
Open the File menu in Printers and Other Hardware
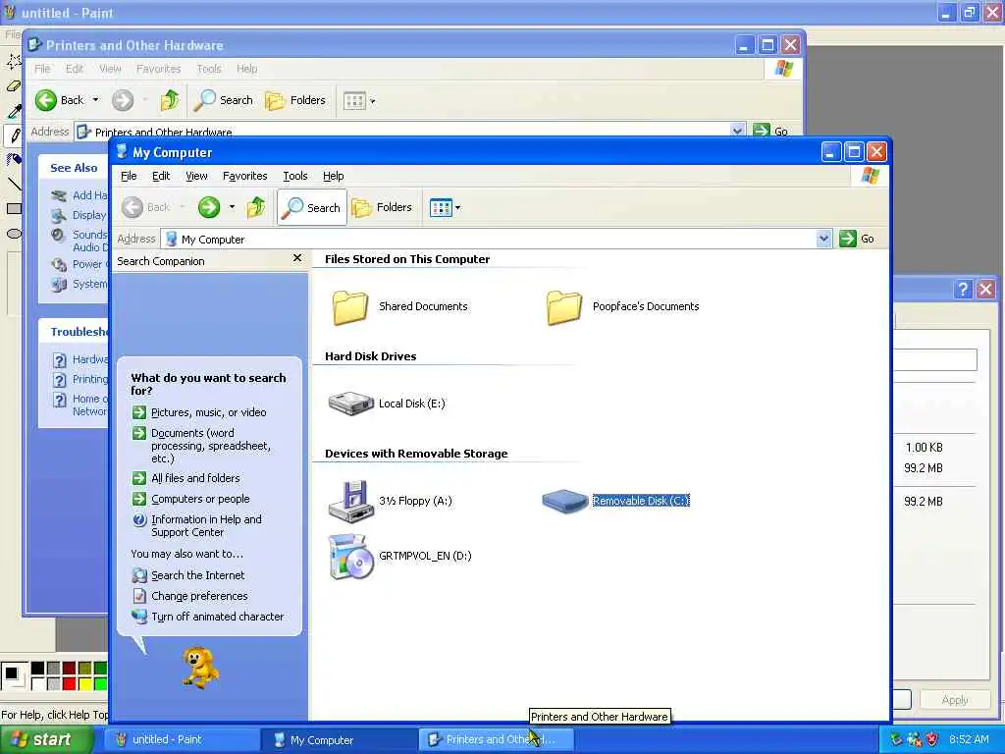[42, 69]
